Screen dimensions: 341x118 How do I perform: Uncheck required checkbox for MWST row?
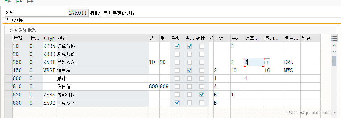tap(189, 70)
